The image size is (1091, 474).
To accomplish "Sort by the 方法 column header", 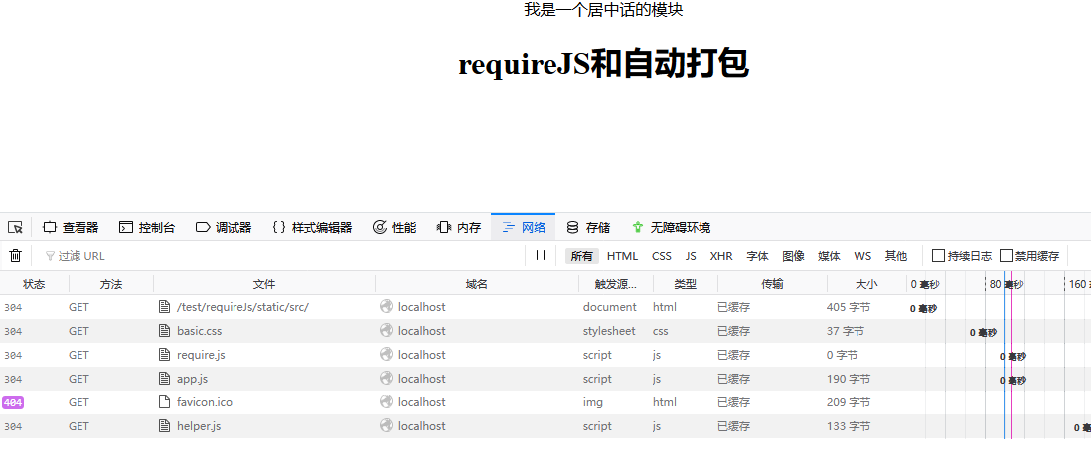I will [x=111, y=284].
